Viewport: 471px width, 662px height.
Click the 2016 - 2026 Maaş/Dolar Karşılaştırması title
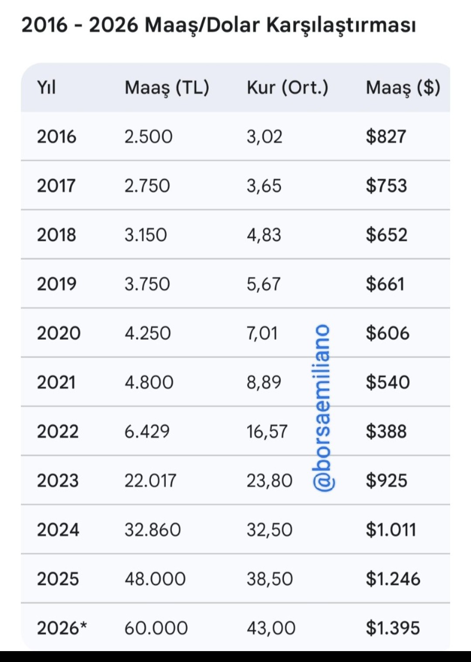click(x=218, y=25)
